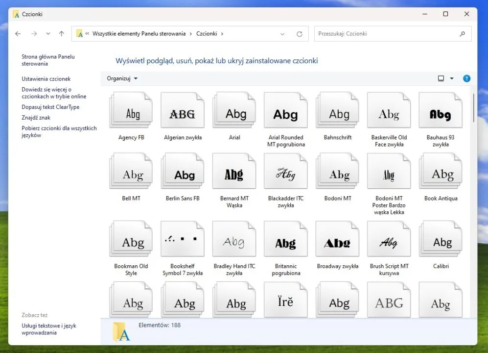The height and width of the screenshot is (353, 488).
Task: Click Wszystkie elementy Panelu sterowania breadcrumb
Action: click(139, 34)
